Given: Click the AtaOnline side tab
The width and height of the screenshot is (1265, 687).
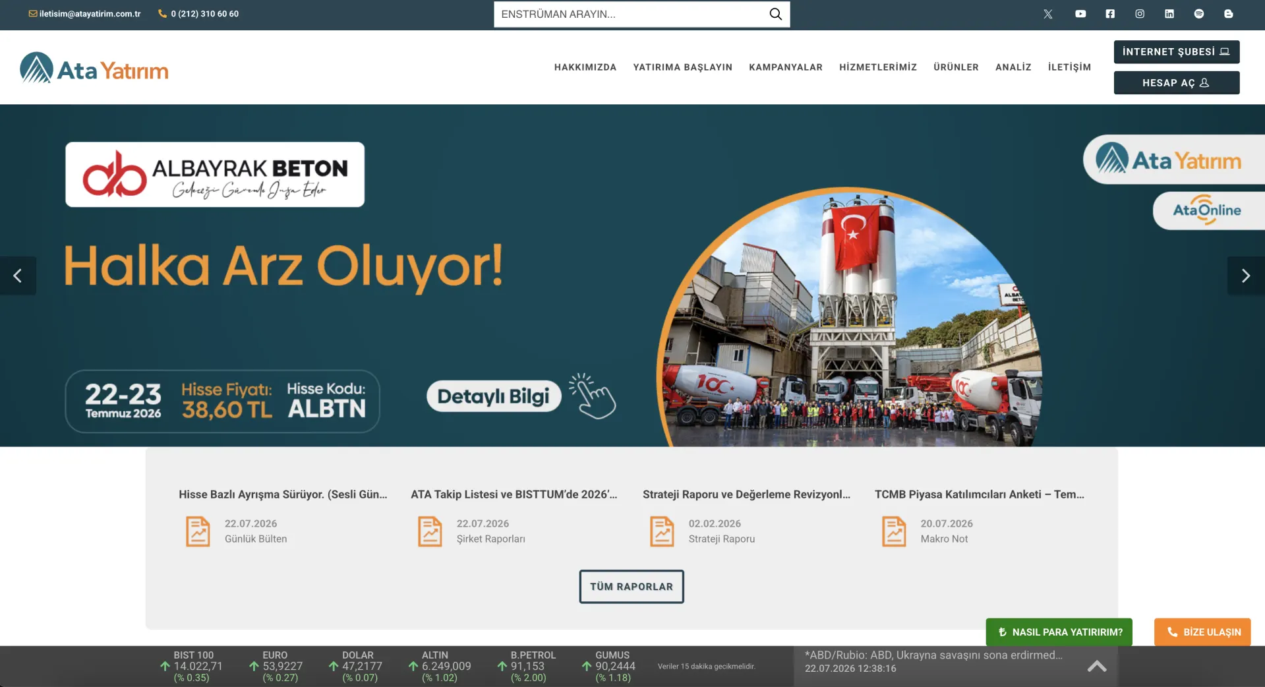Looking at the screenshot, I should 1208,210.
